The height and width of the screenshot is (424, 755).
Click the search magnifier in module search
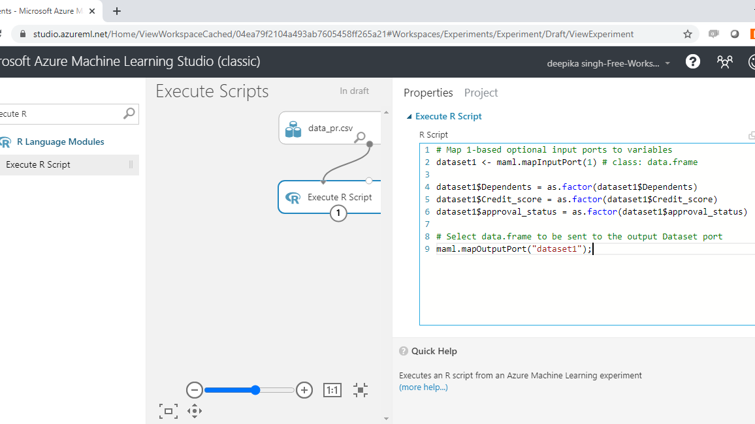(129, 114)
